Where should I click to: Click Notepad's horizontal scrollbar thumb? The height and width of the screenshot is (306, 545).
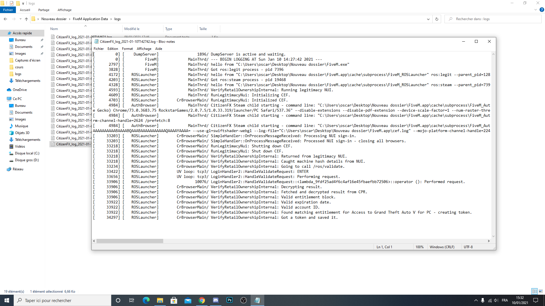130,241
